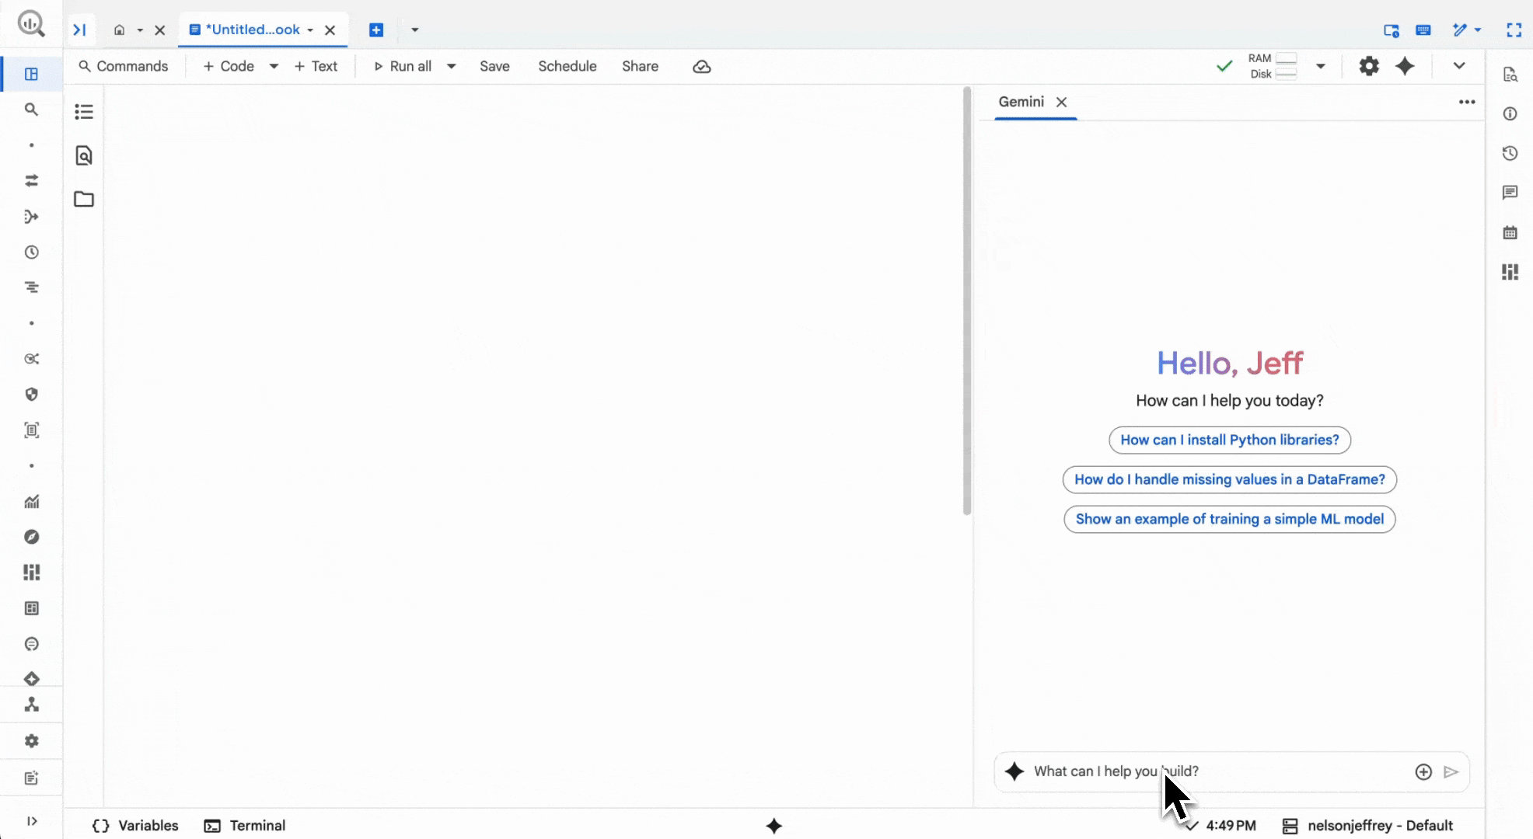Open the compass icon in left sidebar

31,537
